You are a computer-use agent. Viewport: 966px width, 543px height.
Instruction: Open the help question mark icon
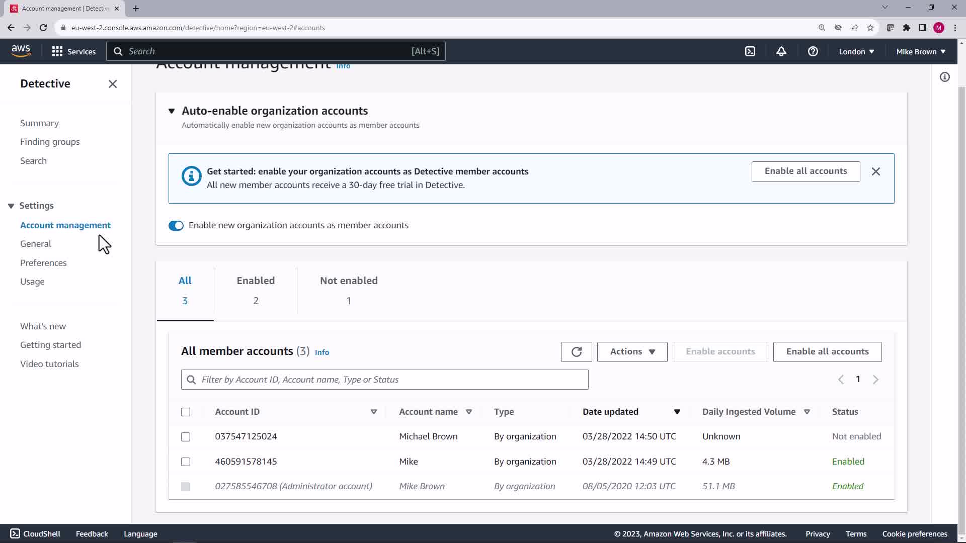(813, 51)
